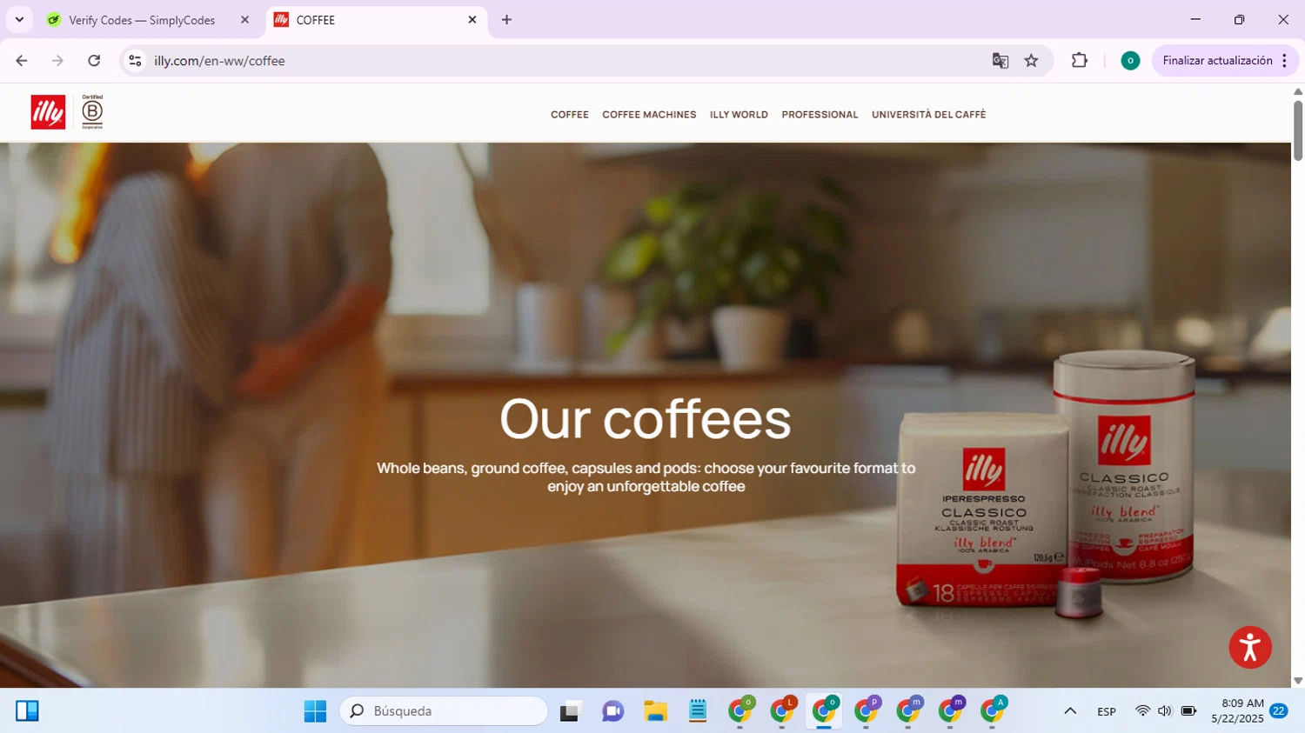1305x733 pixels.
Task: Open the Chrome profile avatar
Action: coord(1130,61)
